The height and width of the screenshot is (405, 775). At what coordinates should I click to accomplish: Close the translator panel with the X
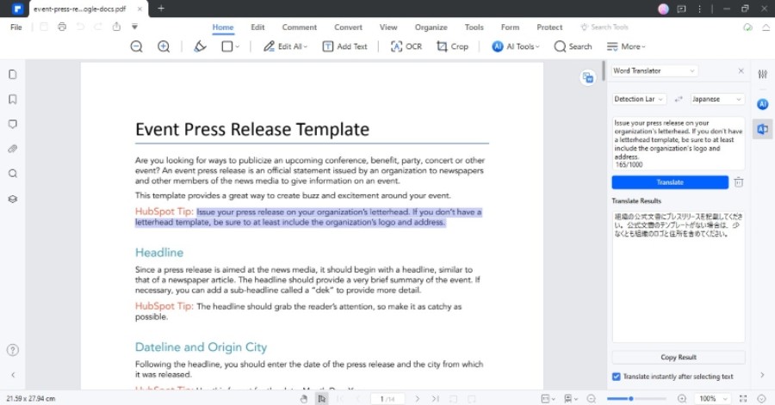point(741,71)
